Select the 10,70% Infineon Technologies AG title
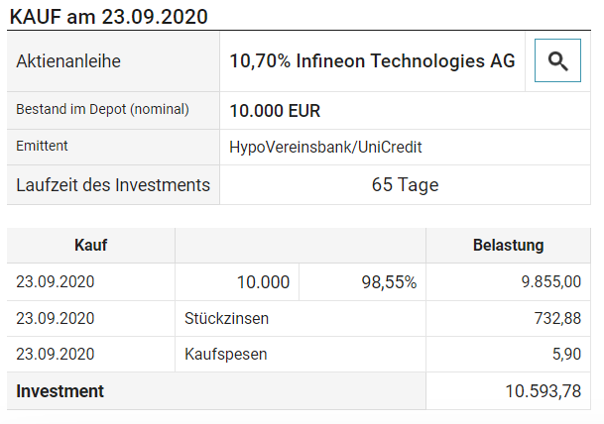Screen dimensions: 604x424 [x=372, y=60]
